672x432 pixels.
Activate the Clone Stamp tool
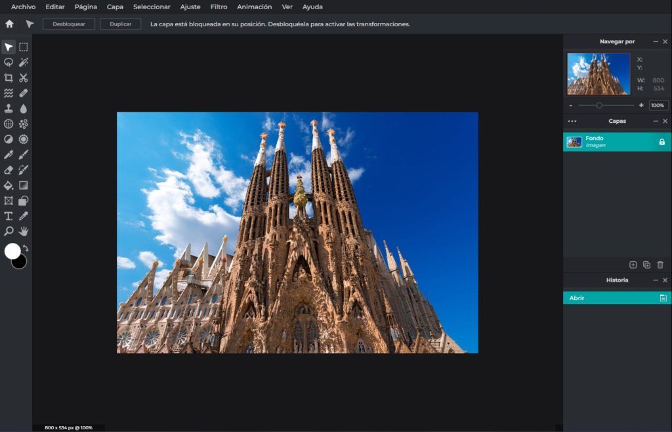click(x=9, y=108)
